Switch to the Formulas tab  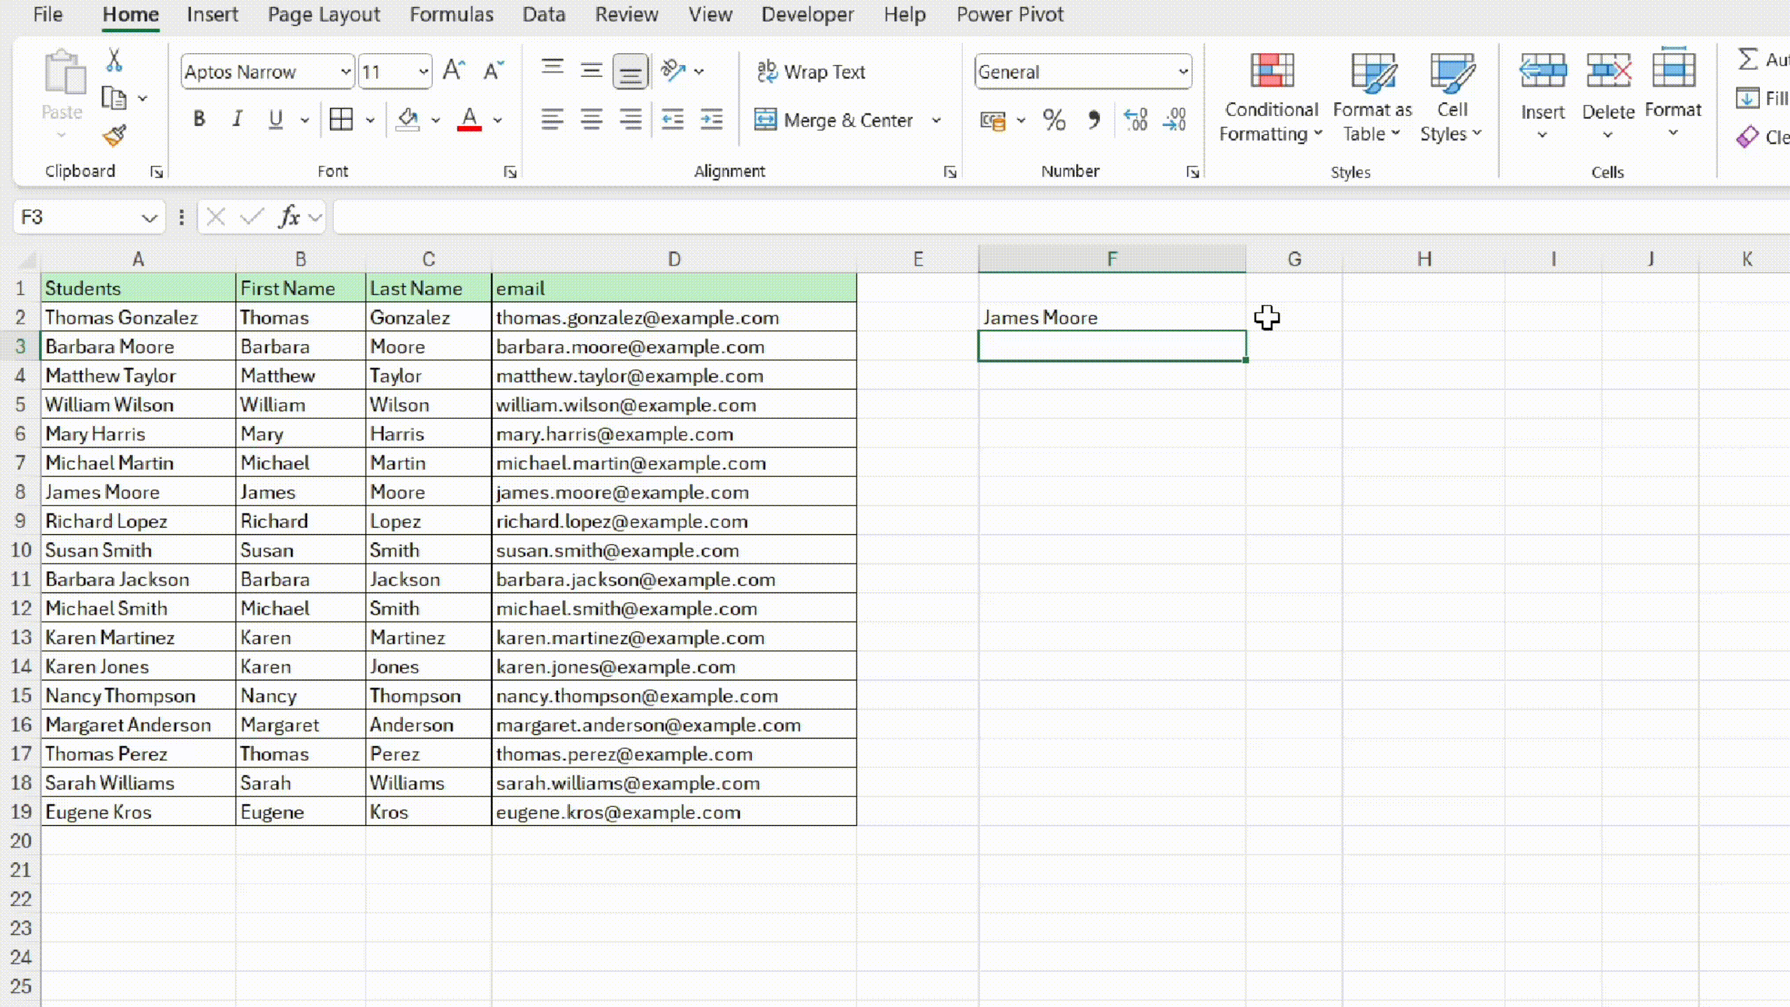(x=451, y=15)
